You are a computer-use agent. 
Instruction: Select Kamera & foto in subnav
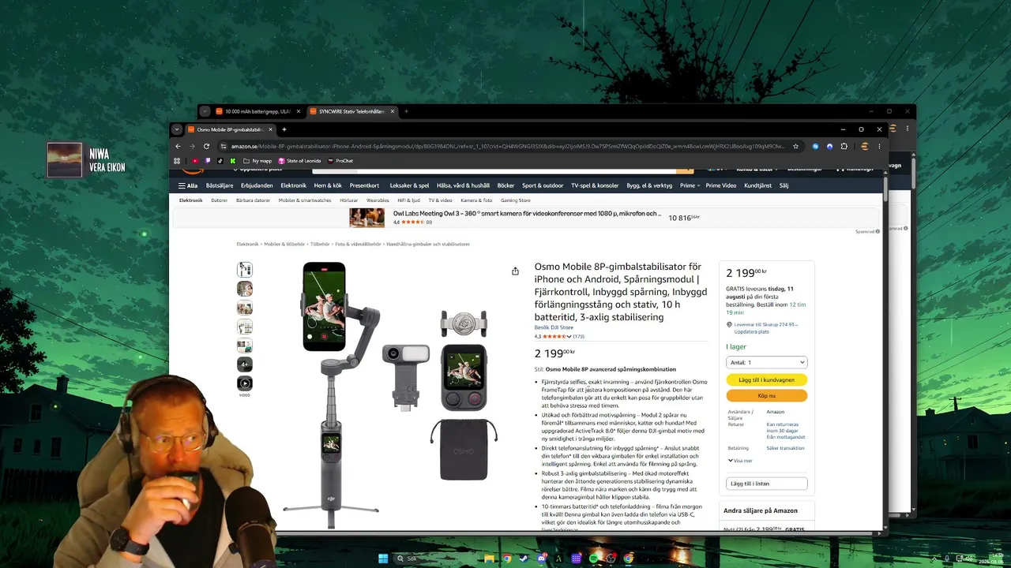476,200
